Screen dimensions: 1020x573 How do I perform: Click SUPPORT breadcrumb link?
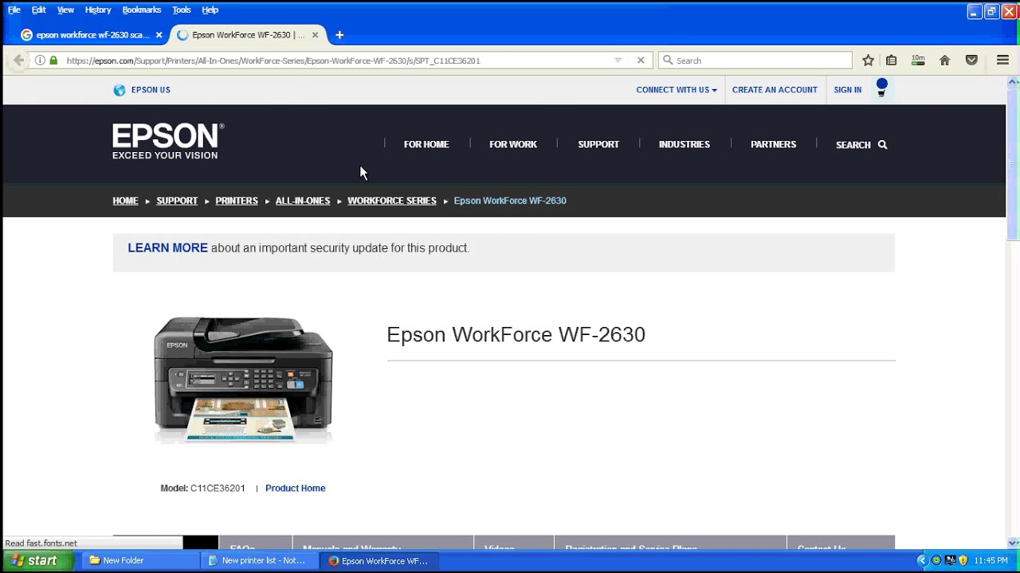(177, 201)
